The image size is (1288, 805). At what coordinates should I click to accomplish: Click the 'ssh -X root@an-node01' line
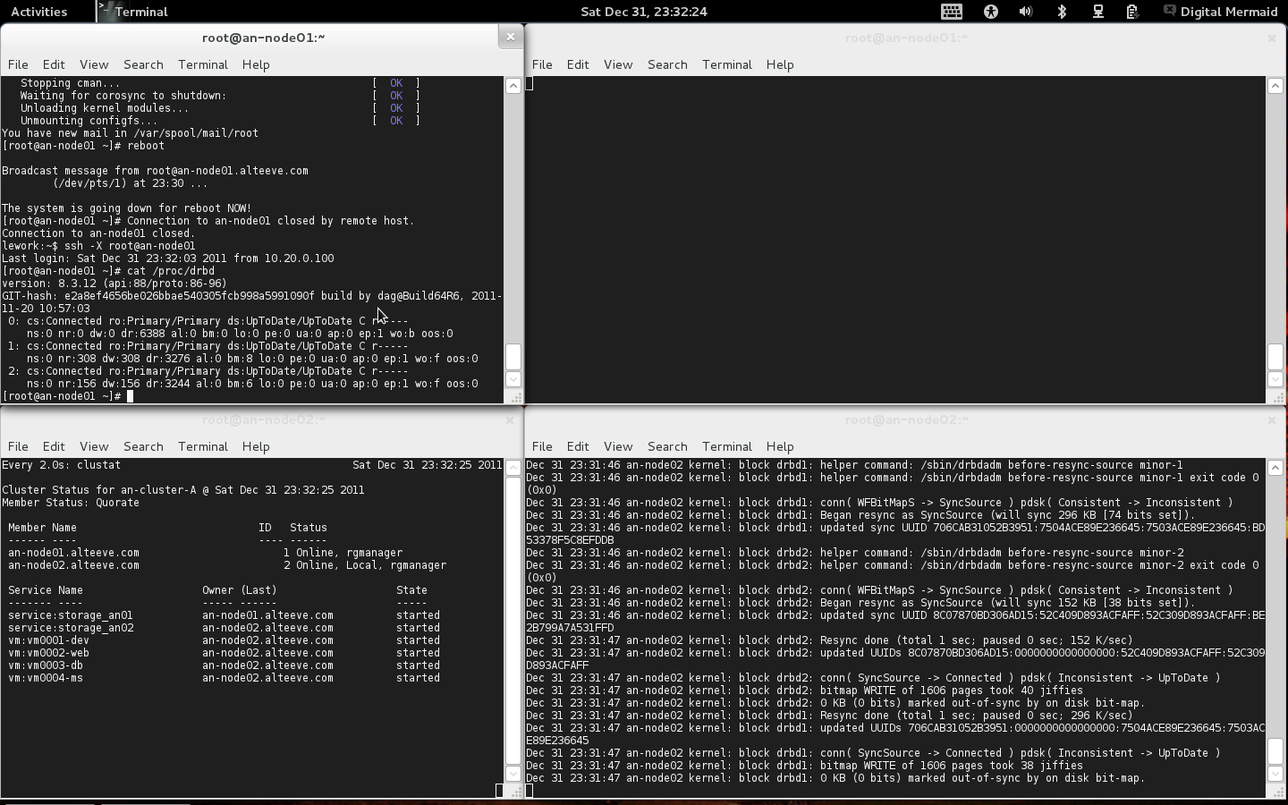coord(98,245)
